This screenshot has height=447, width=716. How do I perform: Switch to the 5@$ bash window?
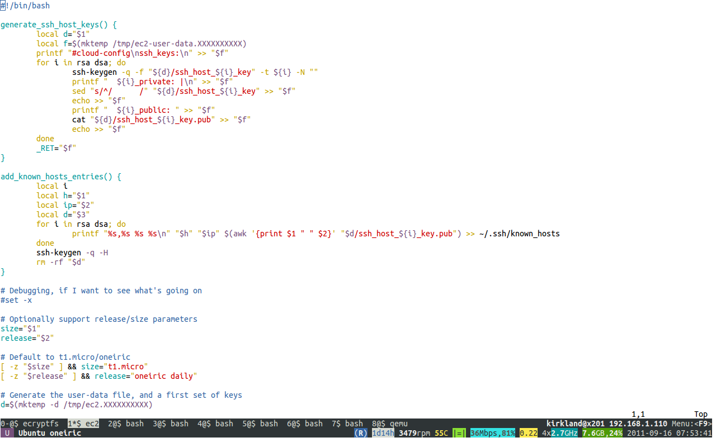click(260, 424)
